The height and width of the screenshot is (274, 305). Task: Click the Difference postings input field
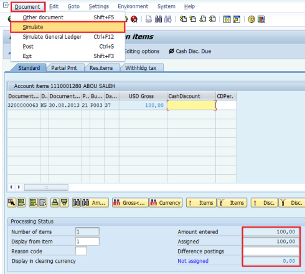[x=271, y=251]
